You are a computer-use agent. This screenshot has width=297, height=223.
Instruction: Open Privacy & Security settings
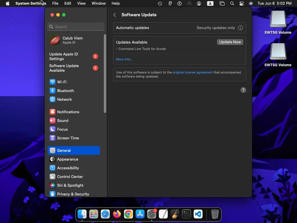pos(73,194)
